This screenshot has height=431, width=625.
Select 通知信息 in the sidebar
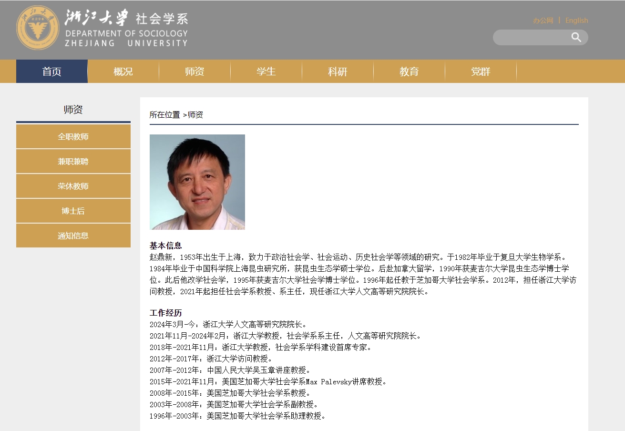point(73,236)
